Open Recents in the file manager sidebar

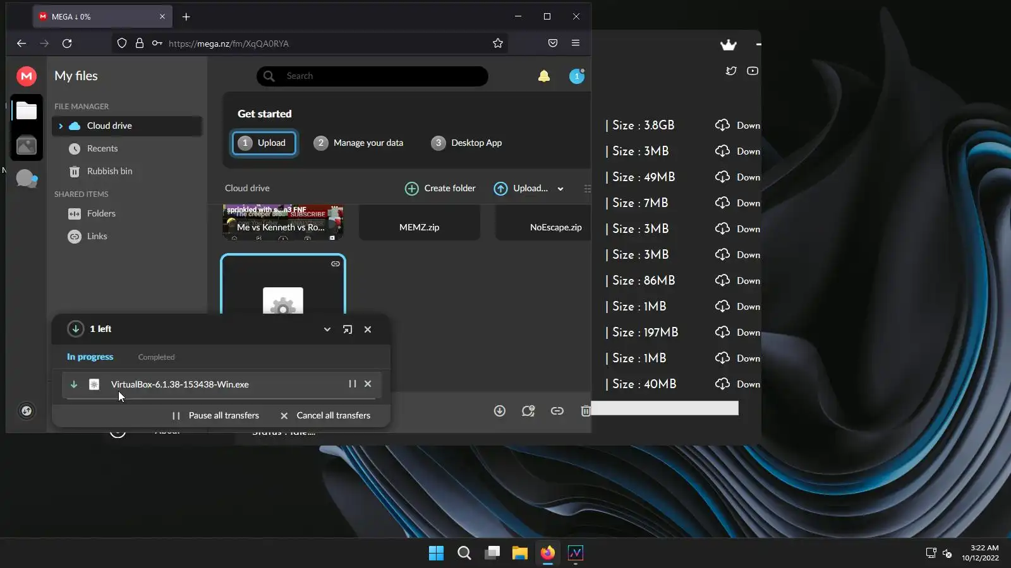[127, 149]
